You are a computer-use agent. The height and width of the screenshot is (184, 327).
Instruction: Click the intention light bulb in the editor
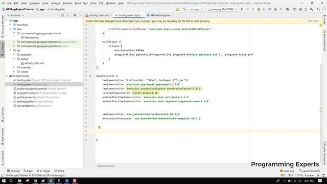(x=99, y=127)
